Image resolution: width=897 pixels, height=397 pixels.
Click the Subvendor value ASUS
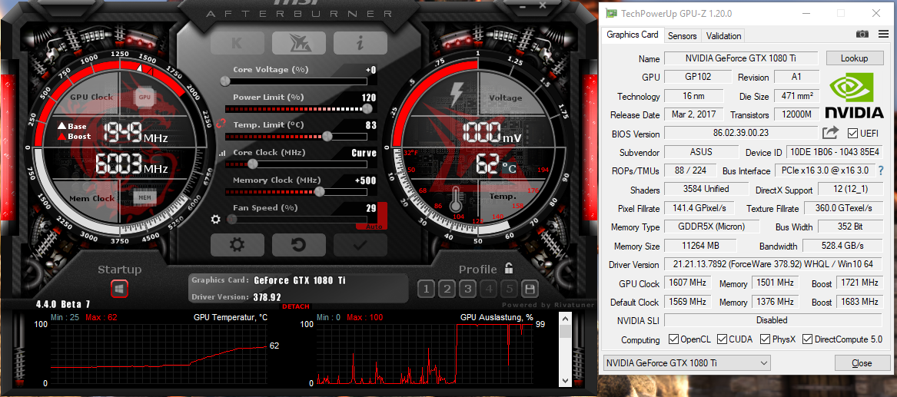pos(700,153)
